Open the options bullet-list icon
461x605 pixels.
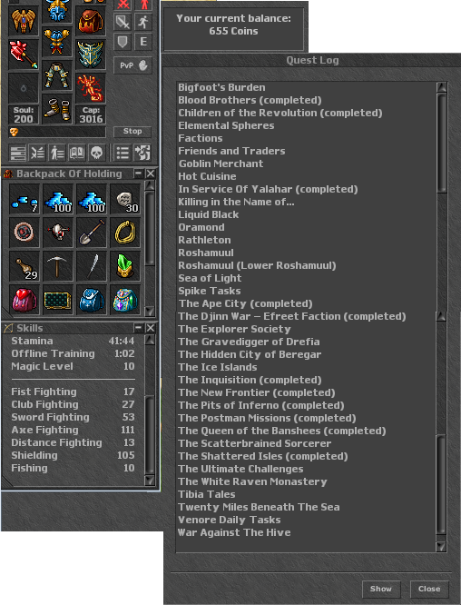click(123, 153)
